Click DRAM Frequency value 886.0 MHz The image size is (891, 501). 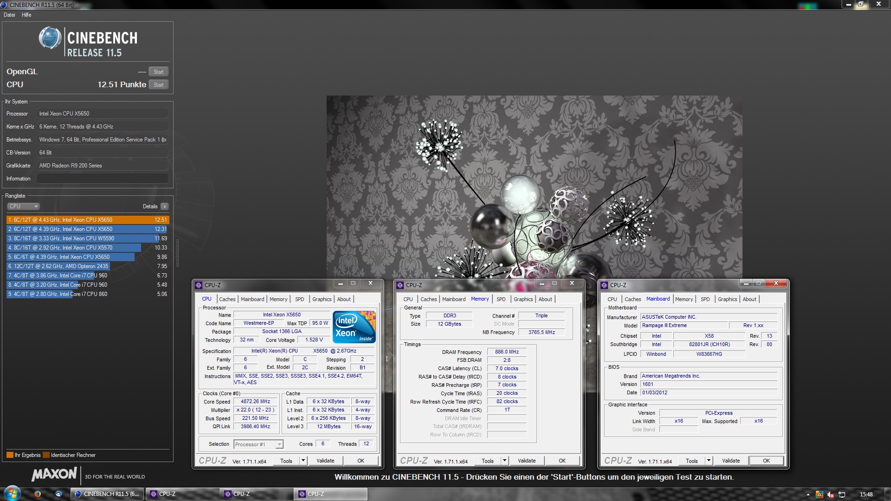pos(507,352)
